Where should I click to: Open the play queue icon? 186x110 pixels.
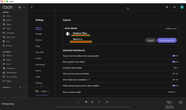107,102
